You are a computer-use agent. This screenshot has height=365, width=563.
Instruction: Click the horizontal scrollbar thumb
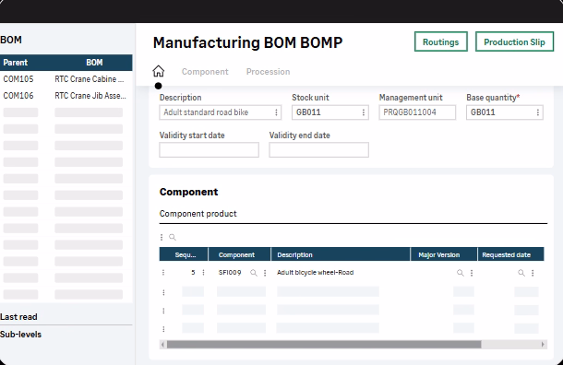pos(324,345)
